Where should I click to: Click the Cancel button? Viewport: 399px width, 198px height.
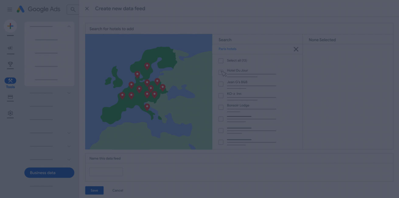pyautogui.click(x=118, y=190)
